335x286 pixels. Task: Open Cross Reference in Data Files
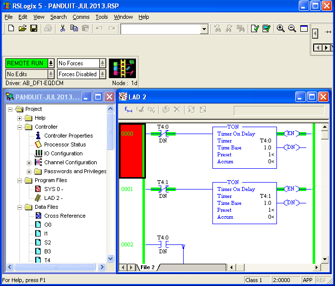point(65,216)
